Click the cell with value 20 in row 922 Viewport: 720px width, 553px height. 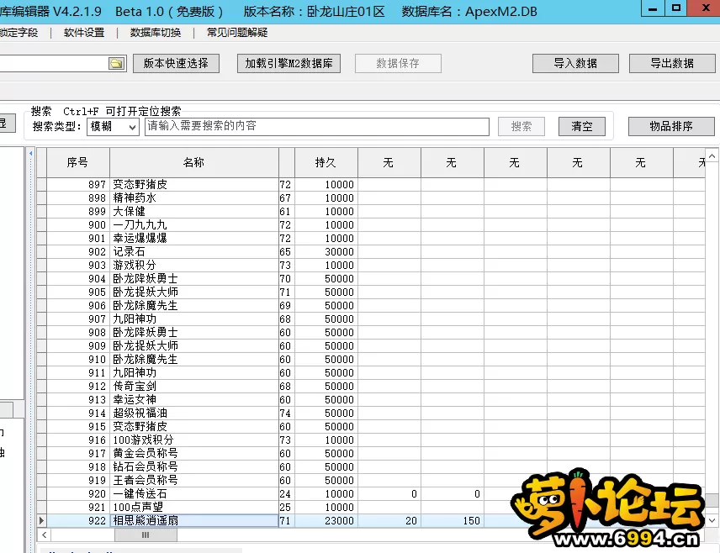[x=389, y=520]
